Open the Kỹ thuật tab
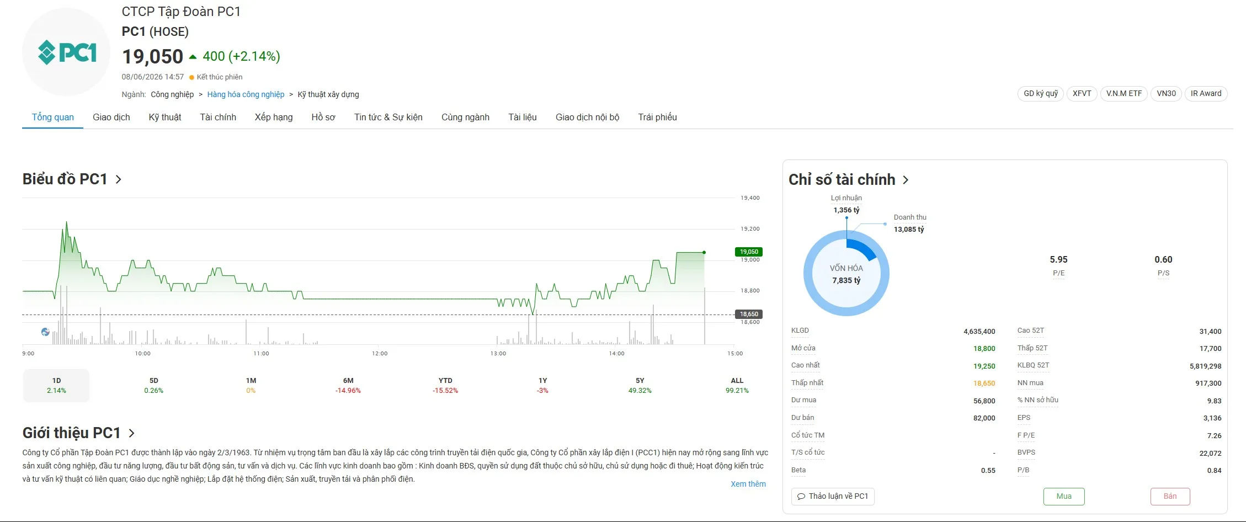Screen dimensions: 1246x522 tap(165, 117)
